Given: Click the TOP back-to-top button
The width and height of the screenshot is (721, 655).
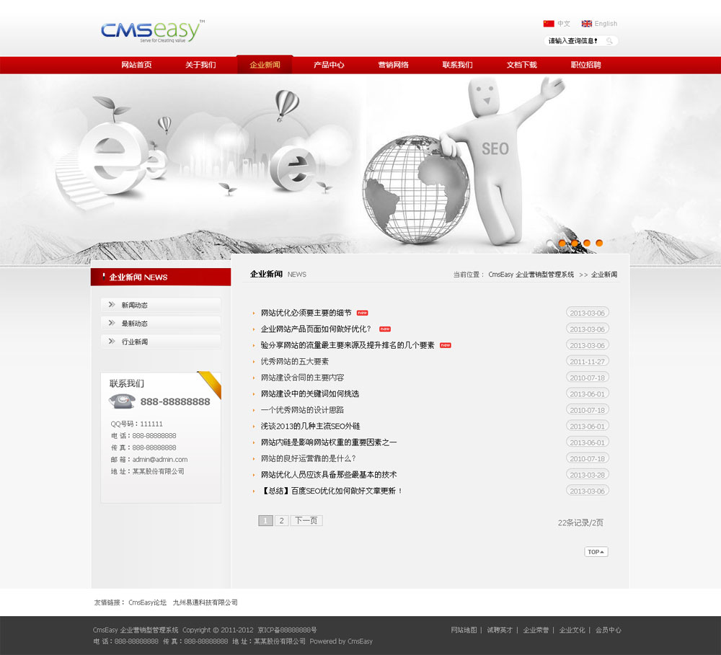Looking at the screenshot, I should coord(596,552).
